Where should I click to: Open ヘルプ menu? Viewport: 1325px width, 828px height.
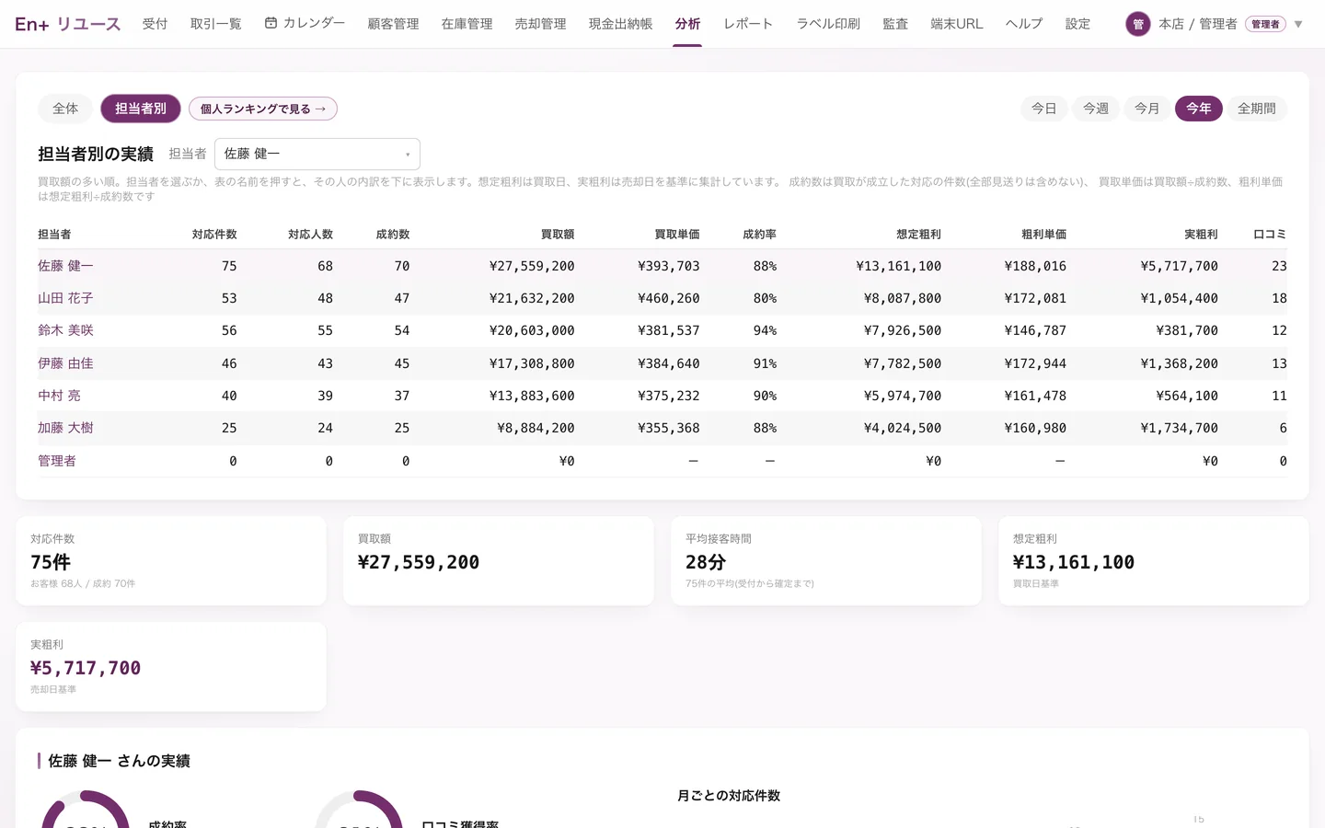(1024, 24)
